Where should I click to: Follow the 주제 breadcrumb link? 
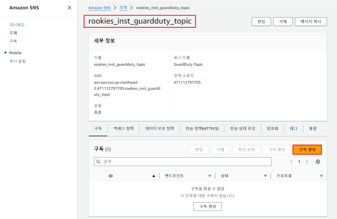(123, 8)
